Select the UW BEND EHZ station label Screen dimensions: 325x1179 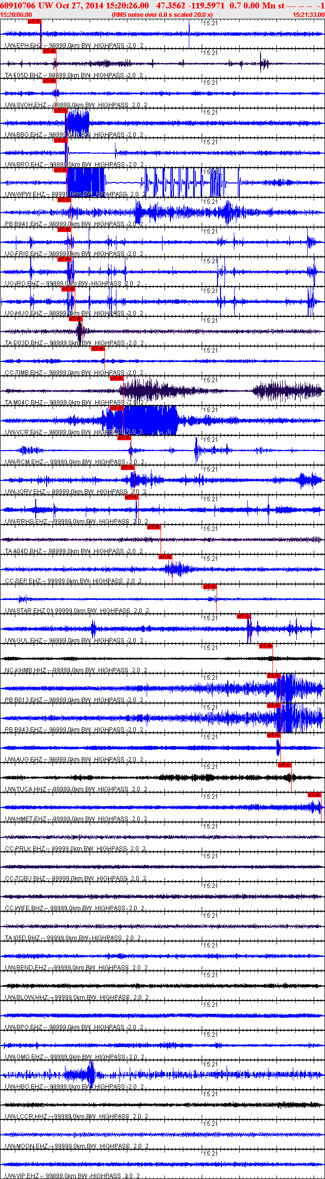point(26,968)
